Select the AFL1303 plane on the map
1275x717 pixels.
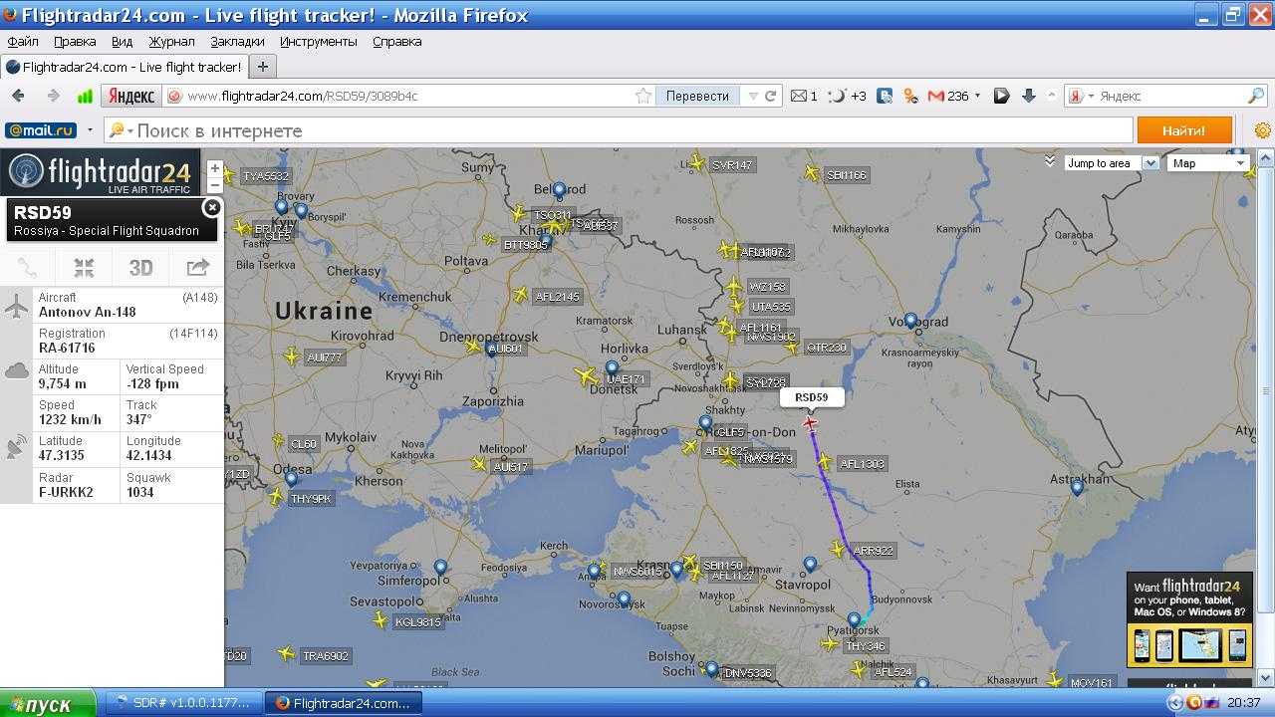click(825, 462)
